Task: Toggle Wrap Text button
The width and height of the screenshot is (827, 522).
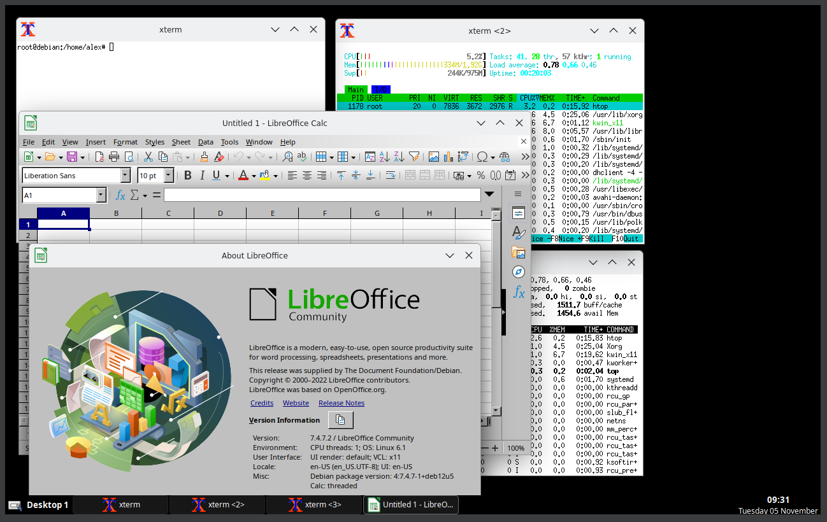Action: [391, 176]
